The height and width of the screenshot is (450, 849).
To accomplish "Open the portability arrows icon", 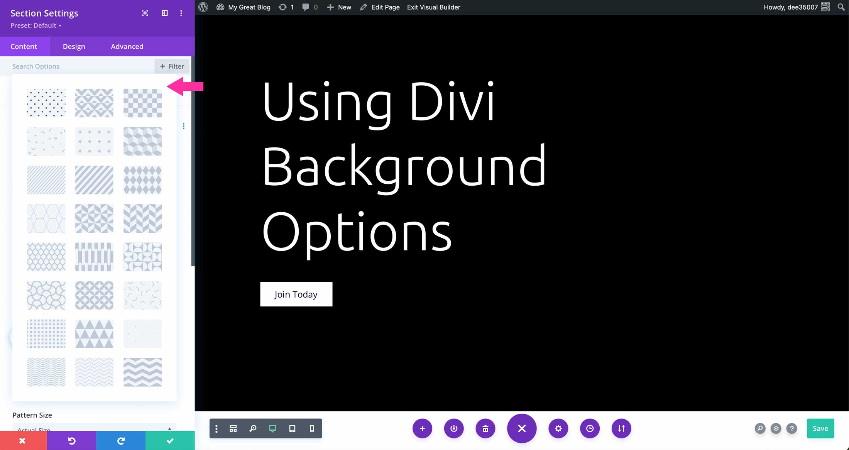I will click(621, 428).
